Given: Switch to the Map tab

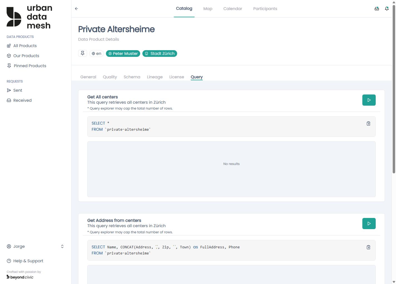Looking at the screenshot, I should (208, 9).
